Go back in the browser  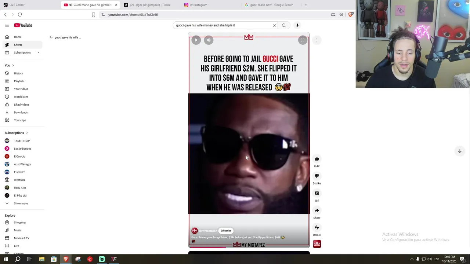point(6,15)
